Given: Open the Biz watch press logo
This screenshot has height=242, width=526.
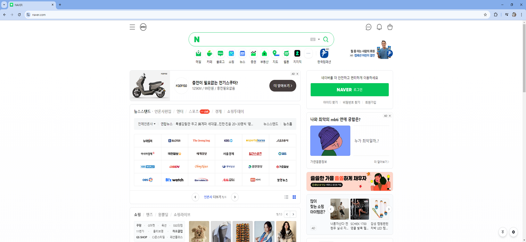Looking at the screenshot, I should tap(174, 180).
